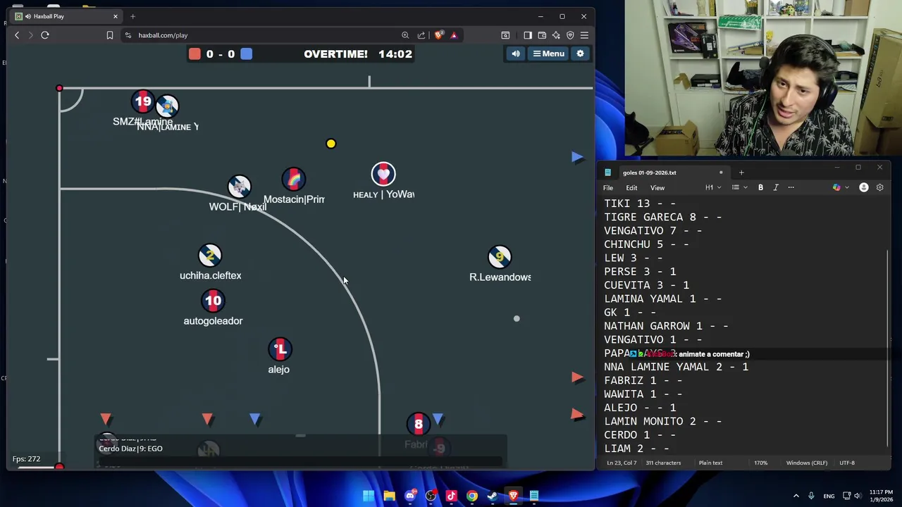The image size is (902, 507).
Task: Click UTF-8 encoding in Notepad status bar
Action: tap(847, 463)
